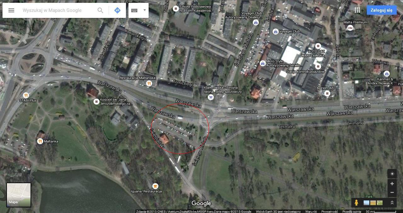Viewport: 403px width, 213px height.
Task: Open directions with blue arrow icon
Action: pyautogui.click(x=117, y=10)
